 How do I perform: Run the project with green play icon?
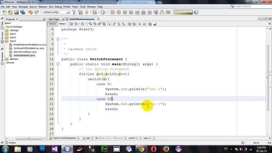click(87, 12)
